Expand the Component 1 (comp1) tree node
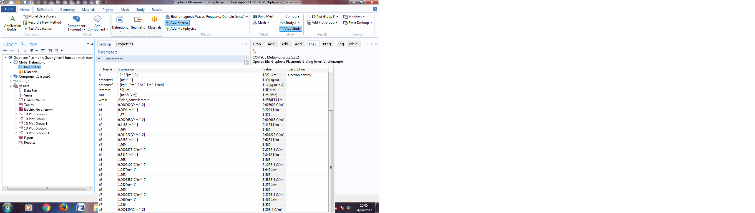Screen dimensions: 755x213 [x=11, y=77]
